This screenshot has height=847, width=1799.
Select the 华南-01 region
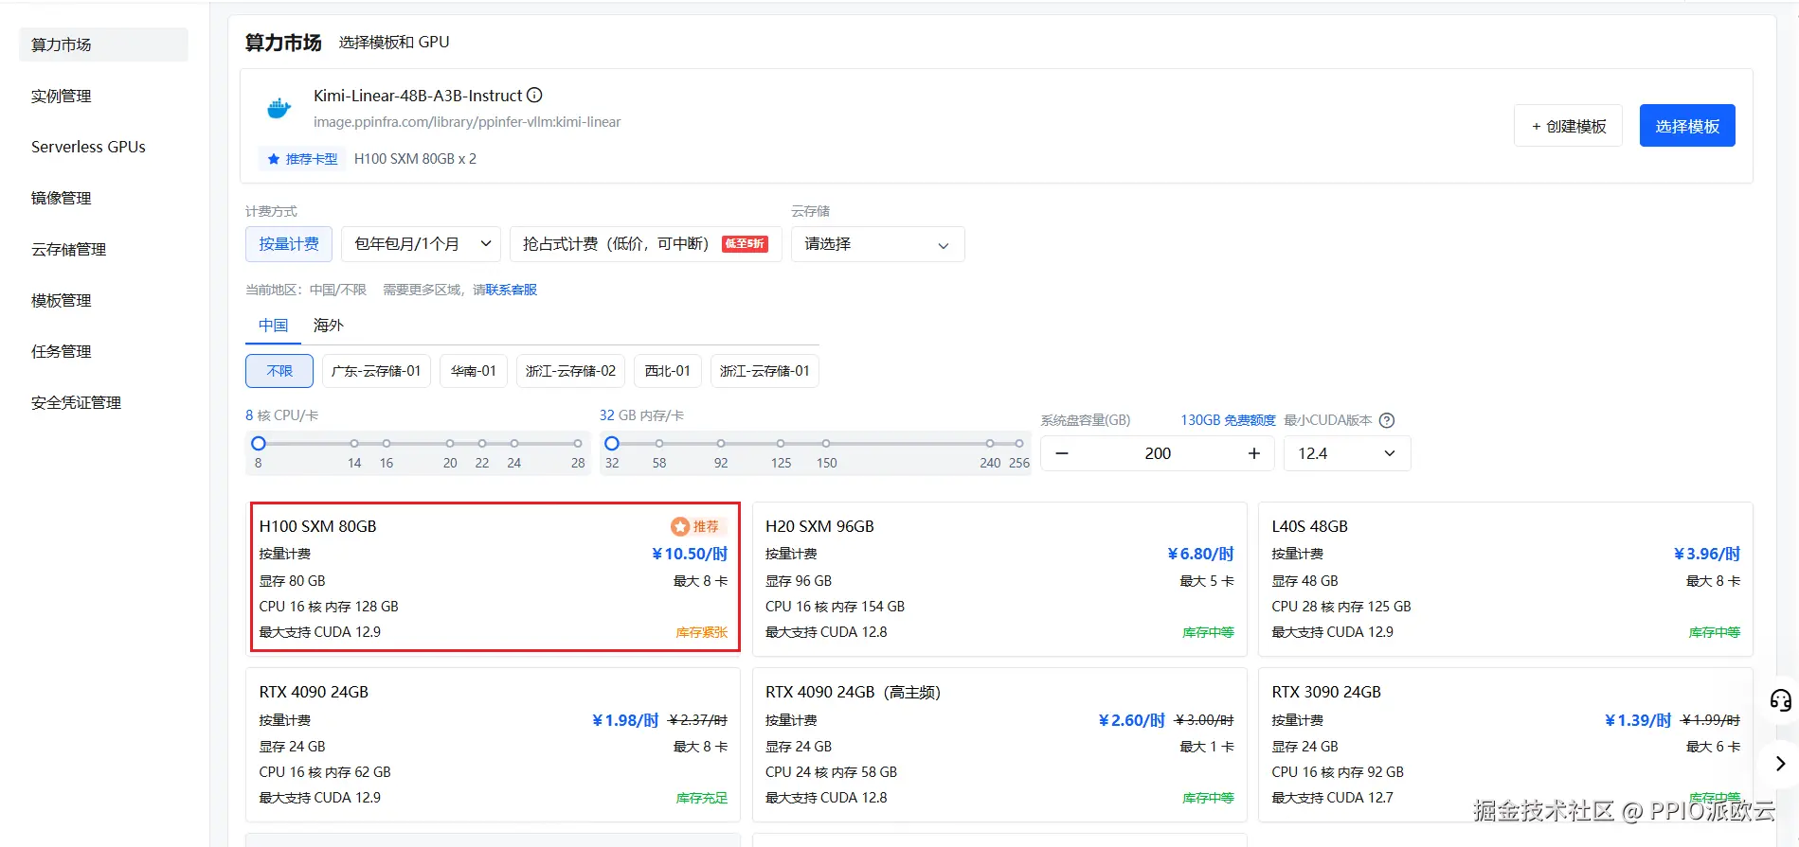(474, 371)
